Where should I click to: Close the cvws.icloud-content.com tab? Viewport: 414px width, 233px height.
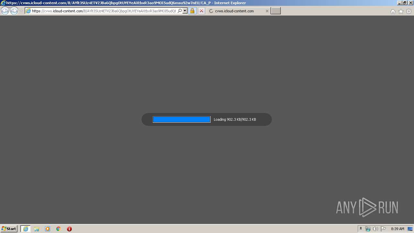click(x=267, y=11)
